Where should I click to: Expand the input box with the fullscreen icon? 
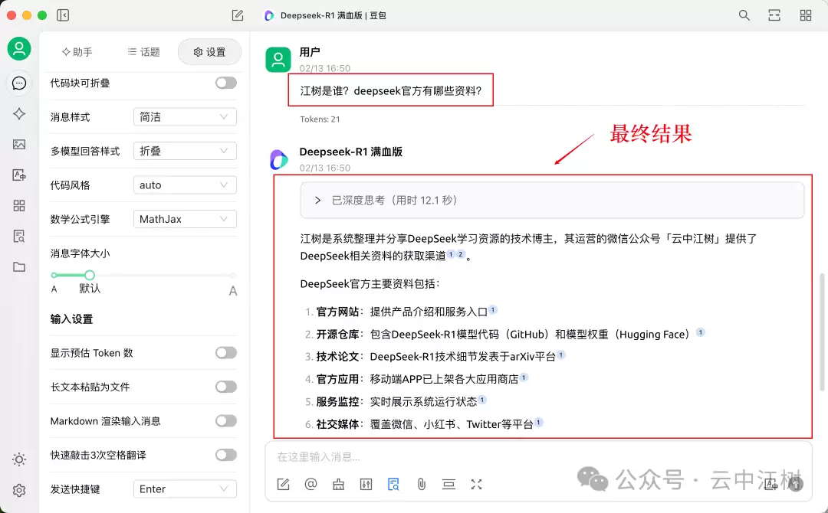coord(476,484)
